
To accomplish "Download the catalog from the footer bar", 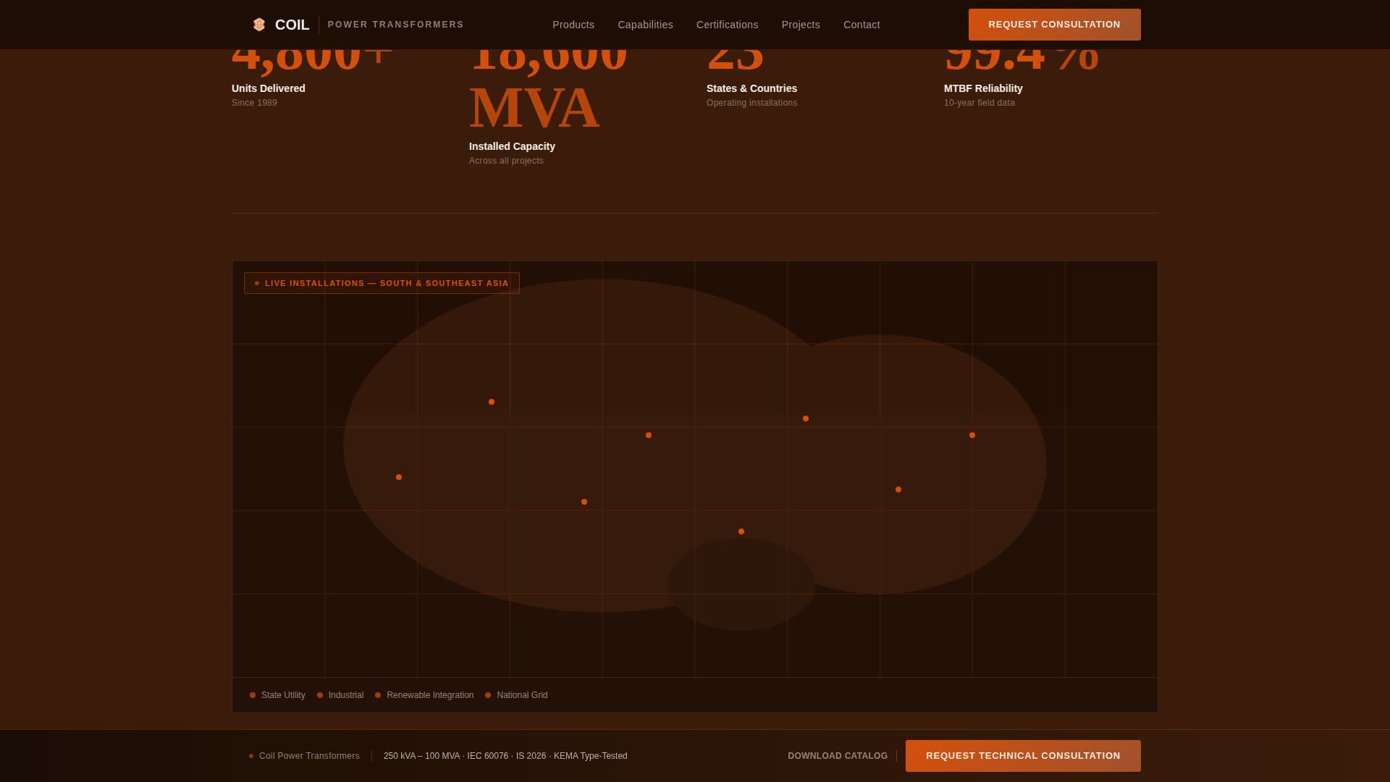I will point(838,756).
